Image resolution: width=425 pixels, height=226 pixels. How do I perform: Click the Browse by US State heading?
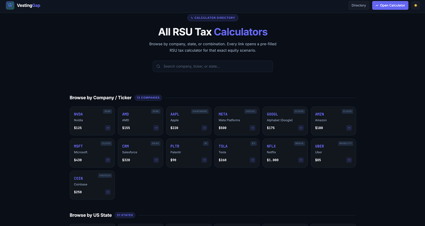(x=90, y=215)
